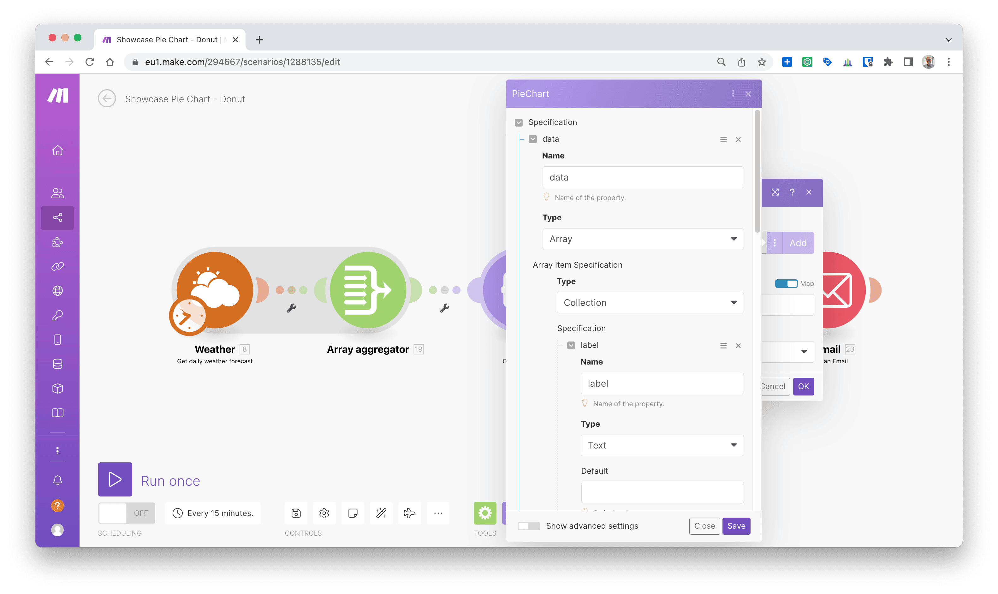Viewport: 998px width, 594px height.
Task: Open the Array type dropdown
Action: click(x=643, y=239)
